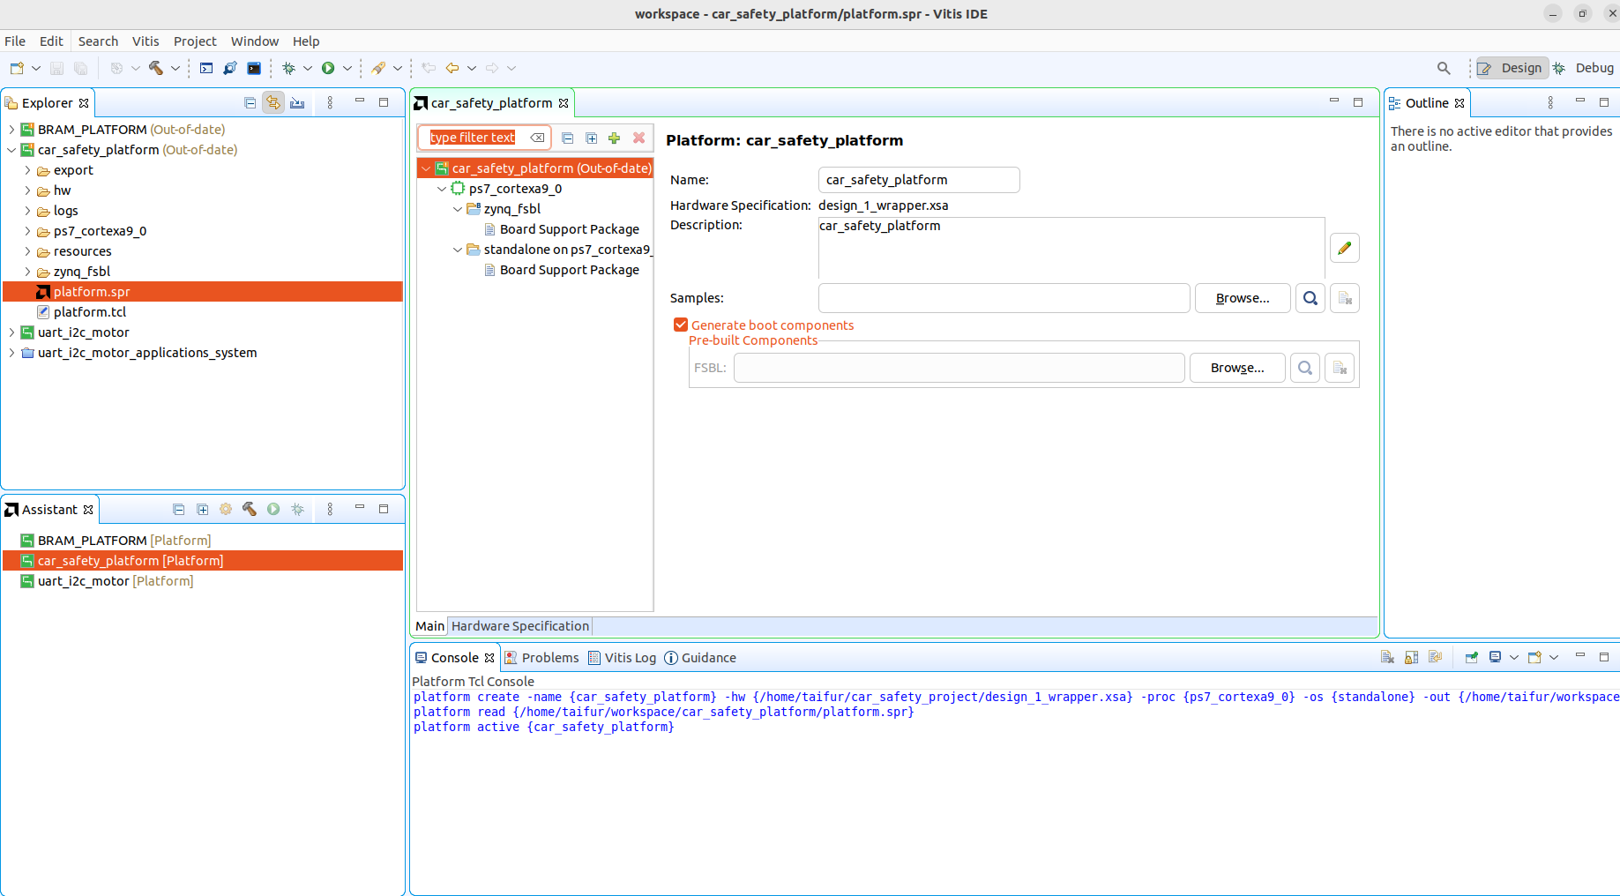Screen dimensions: 1620x896
Task: Click the Clear Console icon
Action: click(x=1387, y=658)
